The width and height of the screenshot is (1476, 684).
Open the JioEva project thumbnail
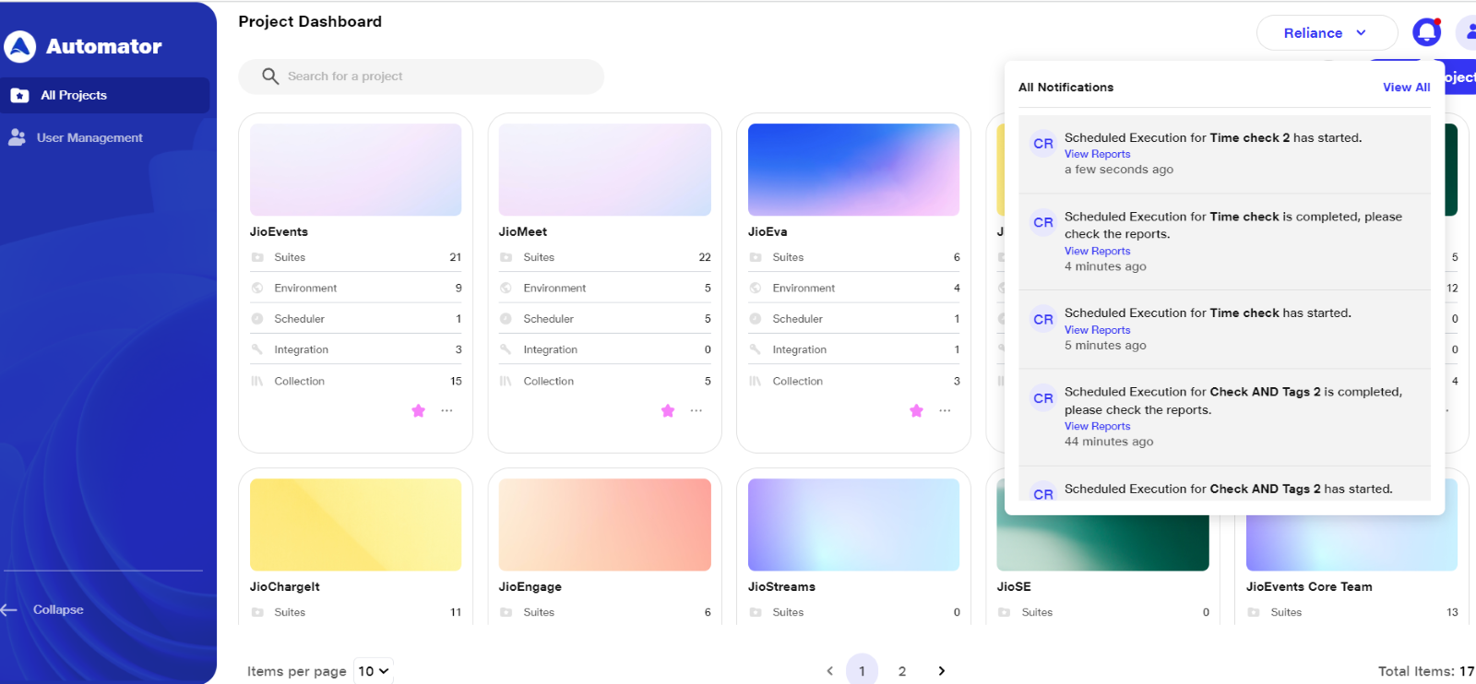(x=853, y=170)
